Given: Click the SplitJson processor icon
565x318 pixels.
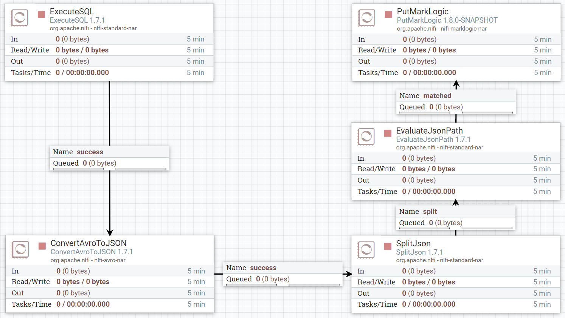Looking at the screenshot, I should coord(366,249).
